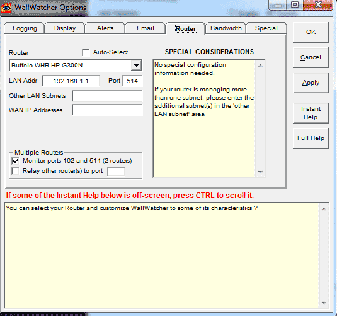337x316 pixels.
Task: Open Instant Help
Action: [311, 114]
